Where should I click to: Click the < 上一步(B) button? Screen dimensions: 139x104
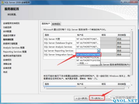point(81,98)
